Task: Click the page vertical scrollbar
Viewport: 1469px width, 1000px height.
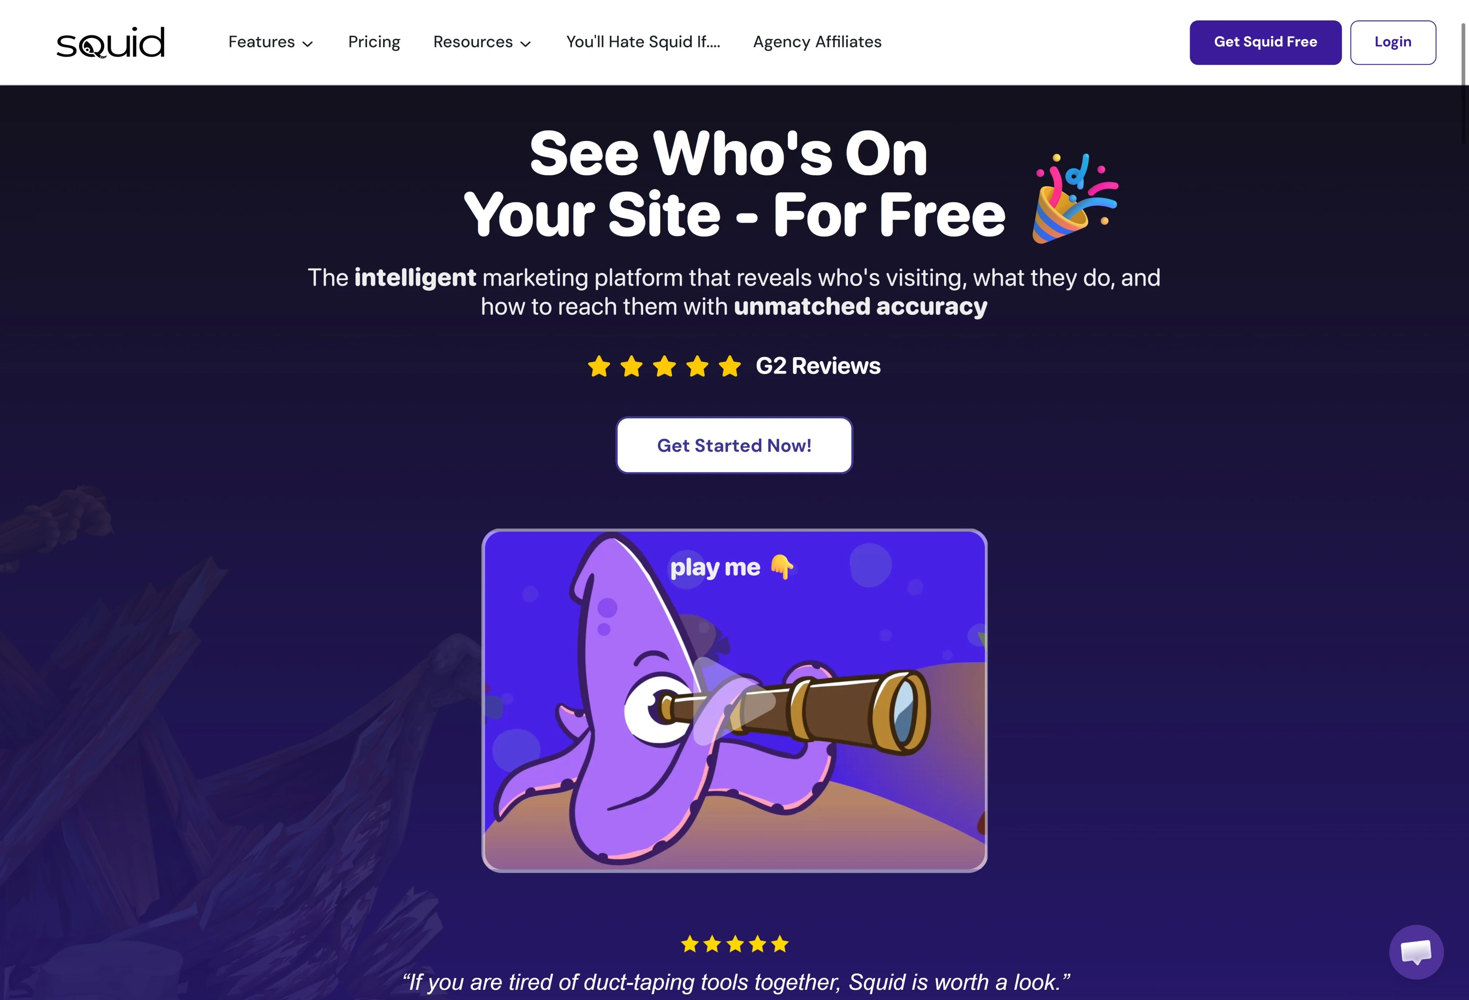Action: [1463, 82]
